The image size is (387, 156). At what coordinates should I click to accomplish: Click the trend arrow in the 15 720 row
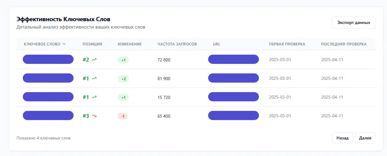(x=94, y=97)
